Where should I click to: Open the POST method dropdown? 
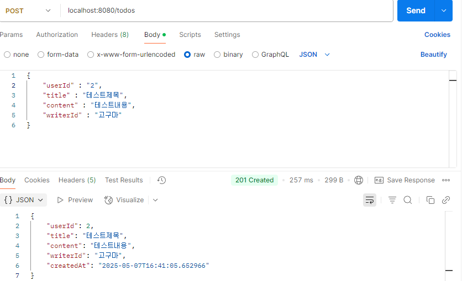28,11
